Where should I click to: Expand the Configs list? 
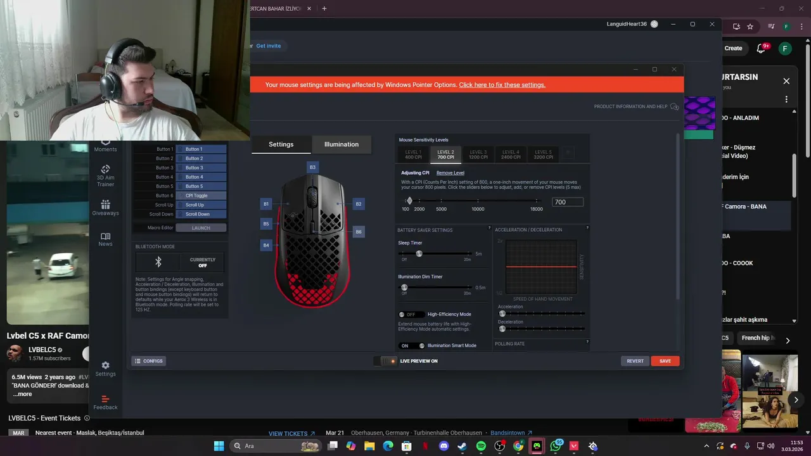(x=149, y=361)
